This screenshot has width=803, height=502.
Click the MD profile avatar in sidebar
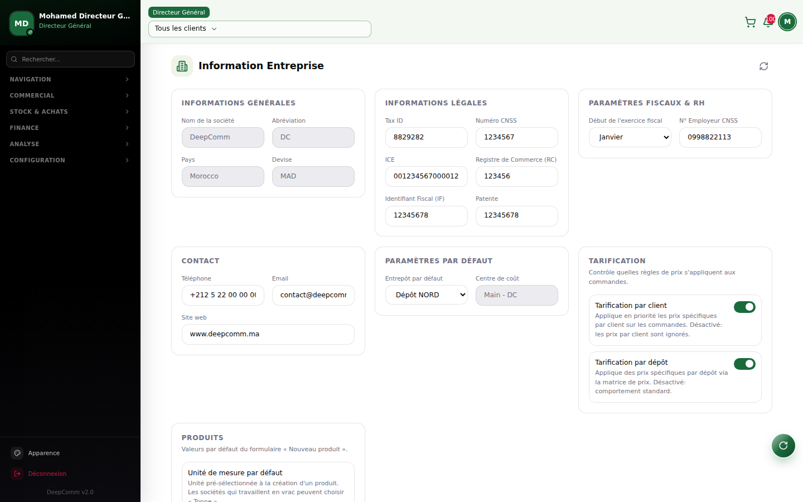pos(22,23)
